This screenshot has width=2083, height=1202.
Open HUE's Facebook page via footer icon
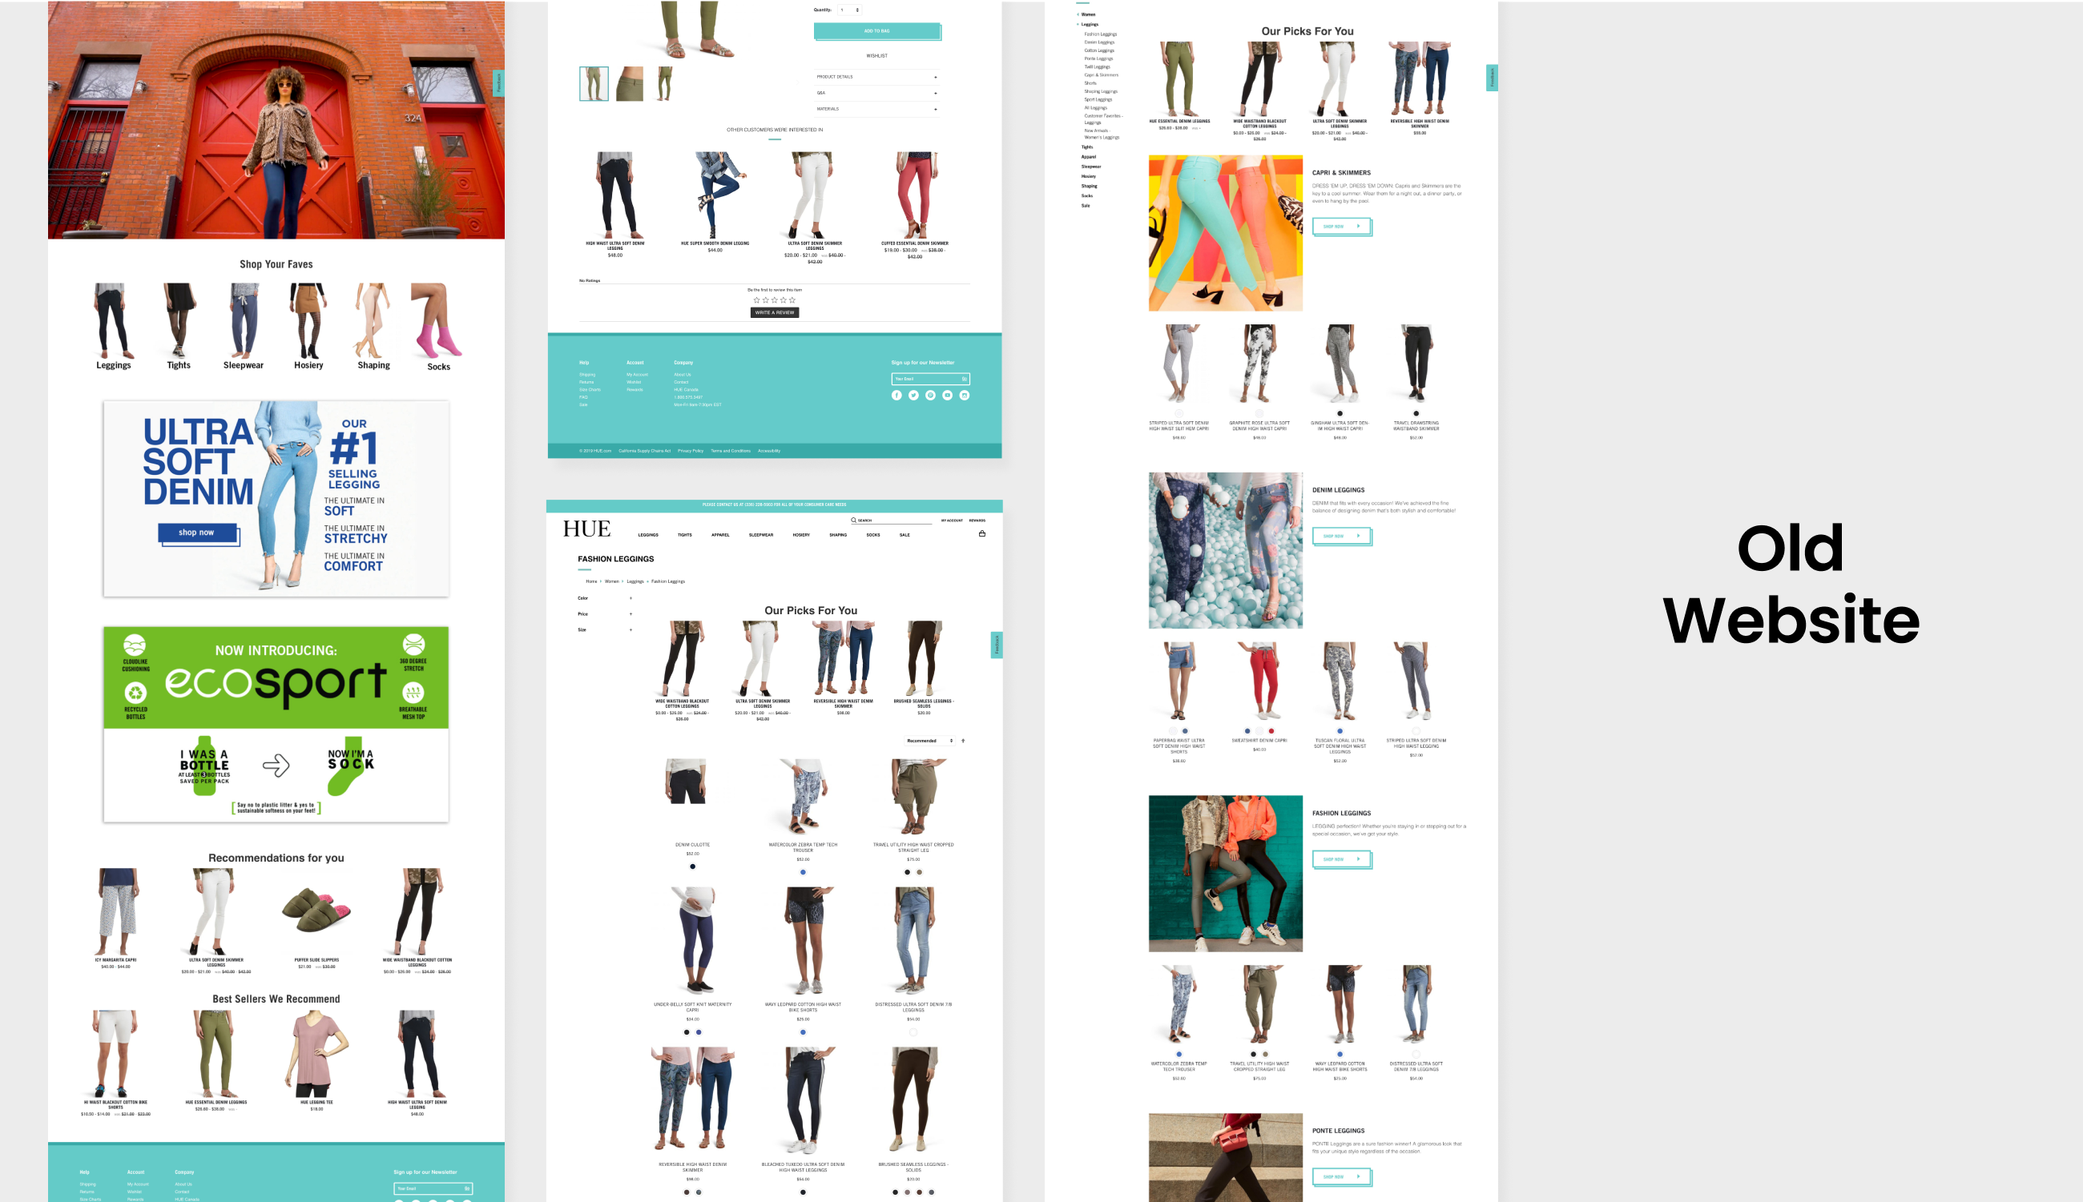[x=896, y=396]
